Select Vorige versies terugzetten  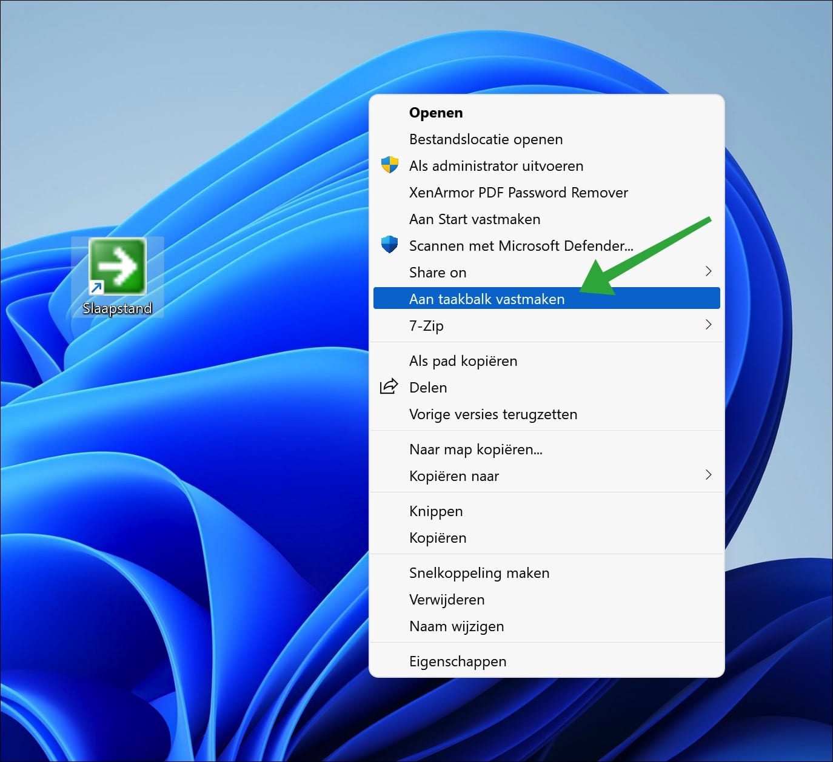[493, 414]
